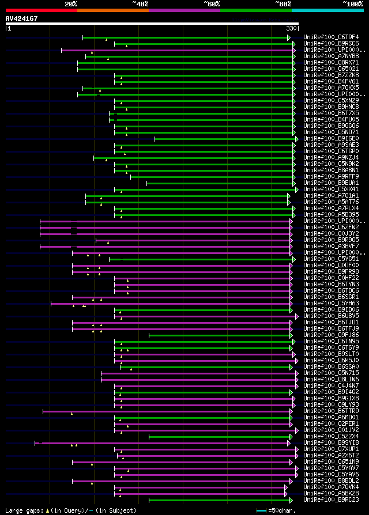369x515 pixels.
Task: Click the purple ~60% identity legend segment
Action: click(184, 10)
